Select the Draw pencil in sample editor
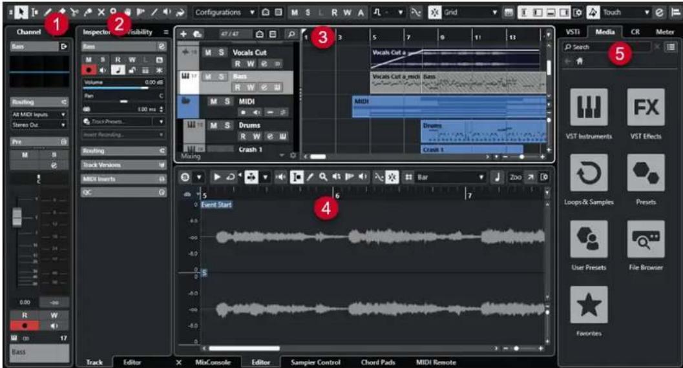Image resolution: width=683 pixels, height=368 pixels. pyautogui.click(x=310, y=177)
